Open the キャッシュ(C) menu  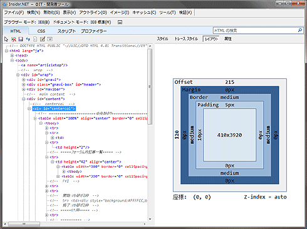pyautogui.click(x=144, y=13)
